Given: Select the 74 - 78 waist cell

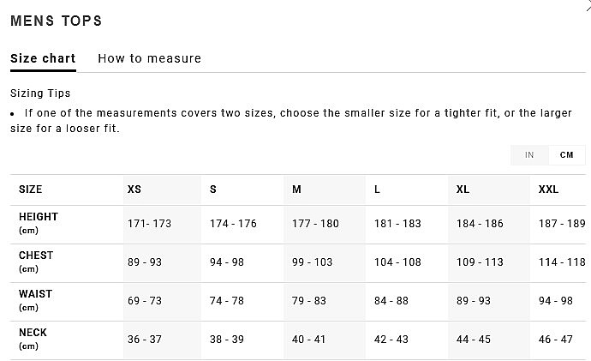Looking at the screenshot, I should click(x=227, y=301).
